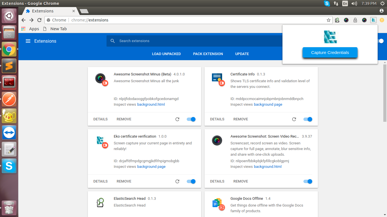
Task: Open Details for Certificate Info
Action: point(217,119)
